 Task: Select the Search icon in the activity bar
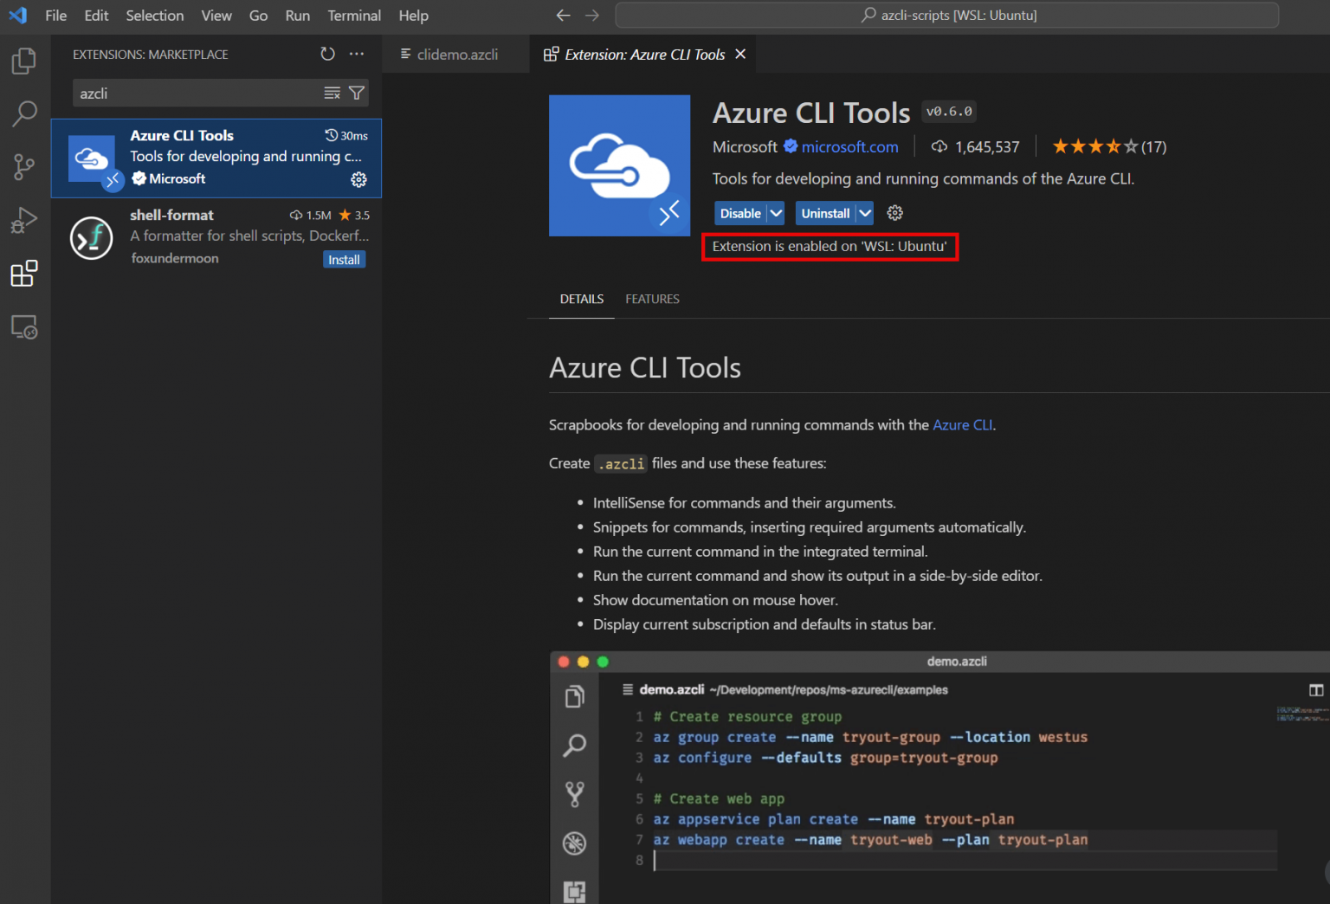click(x=24, y=113)
